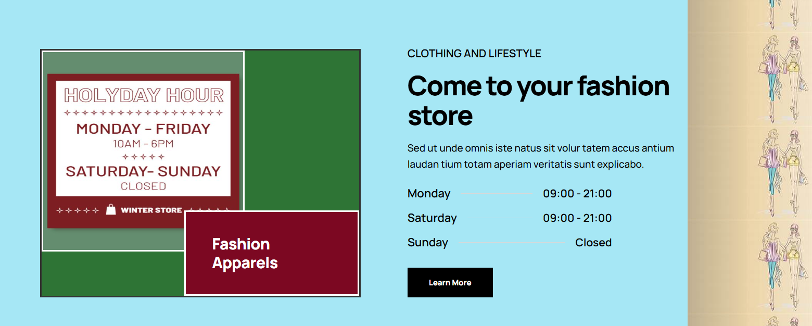Click the "Come to your fashion store" heading
Screen dimensions: 812x326
click(538, 100)
